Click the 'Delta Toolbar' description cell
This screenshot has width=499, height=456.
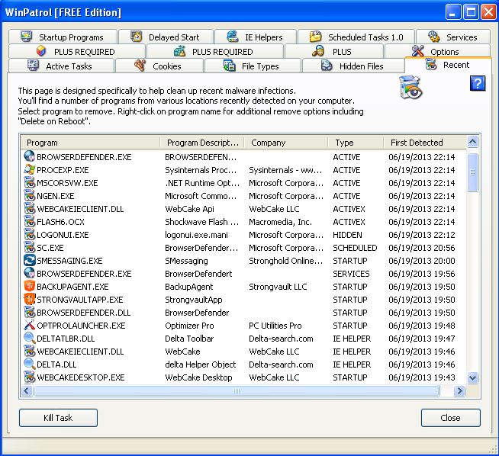pos(189,339)
